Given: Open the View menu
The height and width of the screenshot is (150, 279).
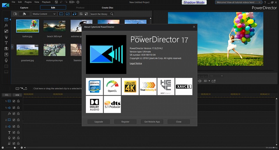Looking at the screenshot, I should 37,2.
